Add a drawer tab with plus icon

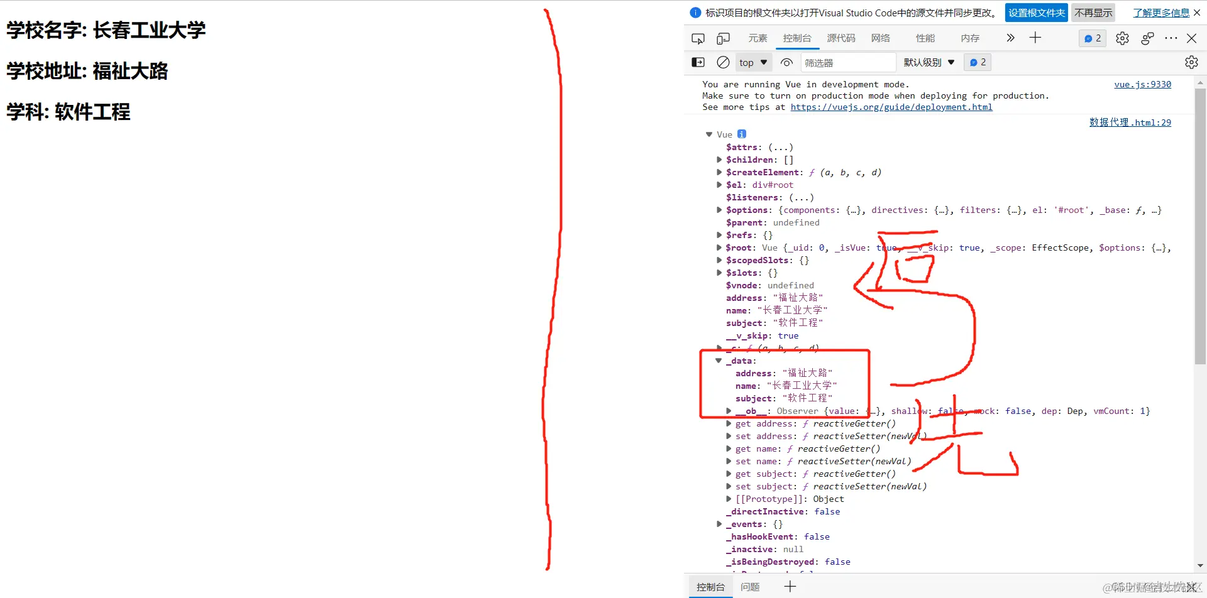790,586
